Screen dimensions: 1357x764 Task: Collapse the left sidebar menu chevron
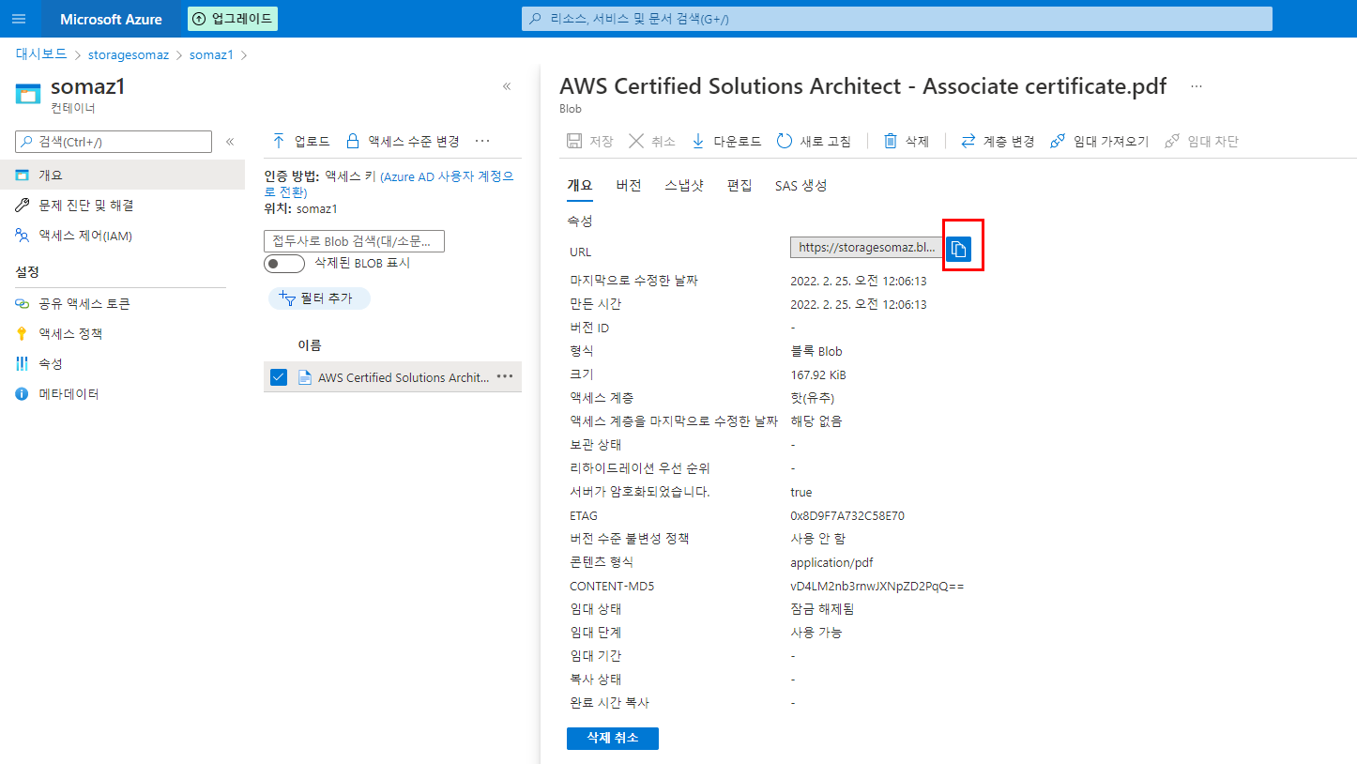point(230,142)
